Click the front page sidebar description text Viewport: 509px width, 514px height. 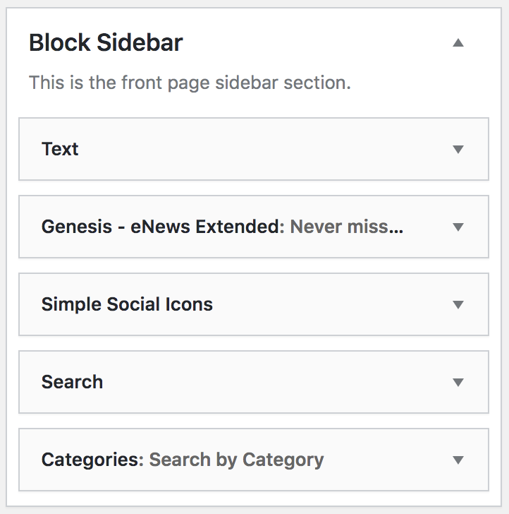tap(190, 83)
